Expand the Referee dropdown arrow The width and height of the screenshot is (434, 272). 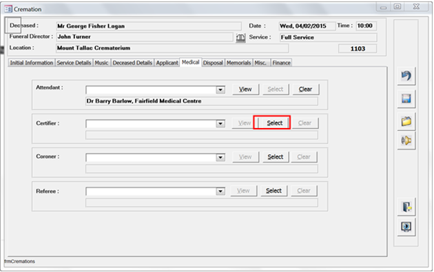pyautogui.click(x=220, y=191)
